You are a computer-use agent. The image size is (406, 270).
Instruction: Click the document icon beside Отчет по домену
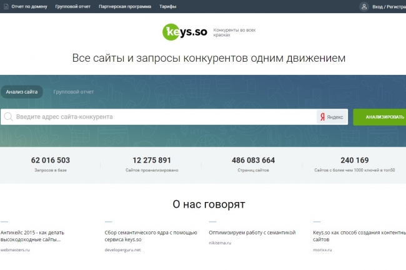coord(6,6)
